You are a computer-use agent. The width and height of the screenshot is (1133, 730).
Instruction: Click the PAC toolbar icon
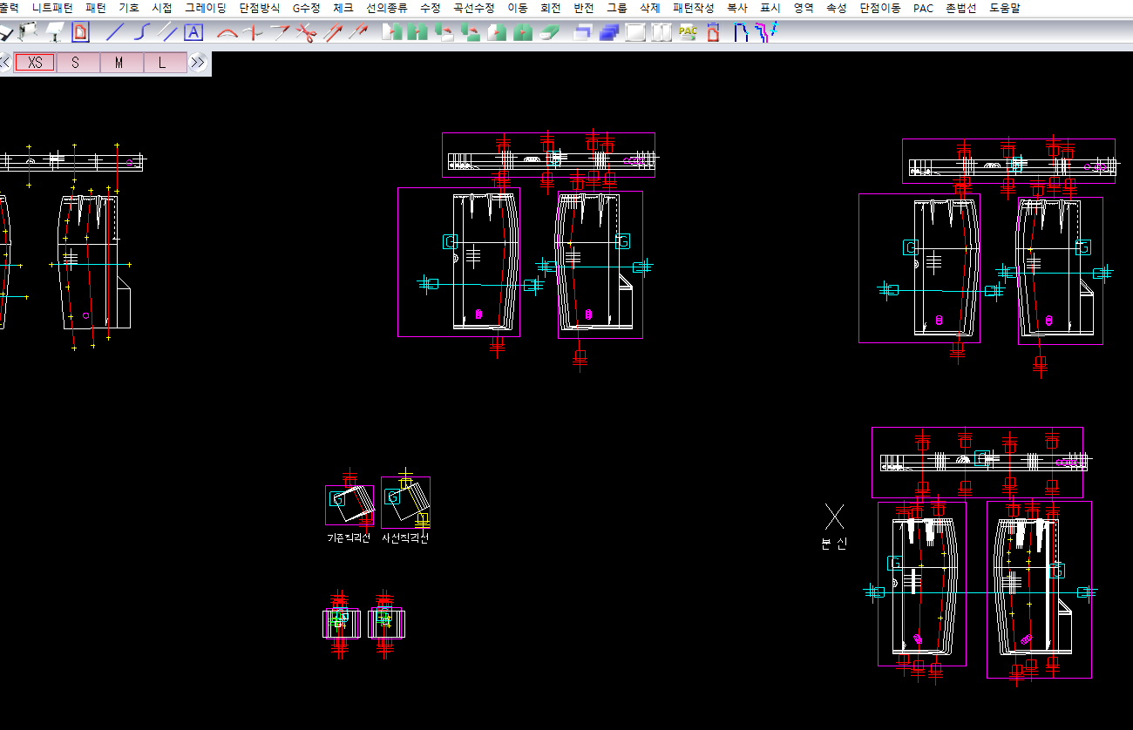pyautogui.click(x=688, y=33)
